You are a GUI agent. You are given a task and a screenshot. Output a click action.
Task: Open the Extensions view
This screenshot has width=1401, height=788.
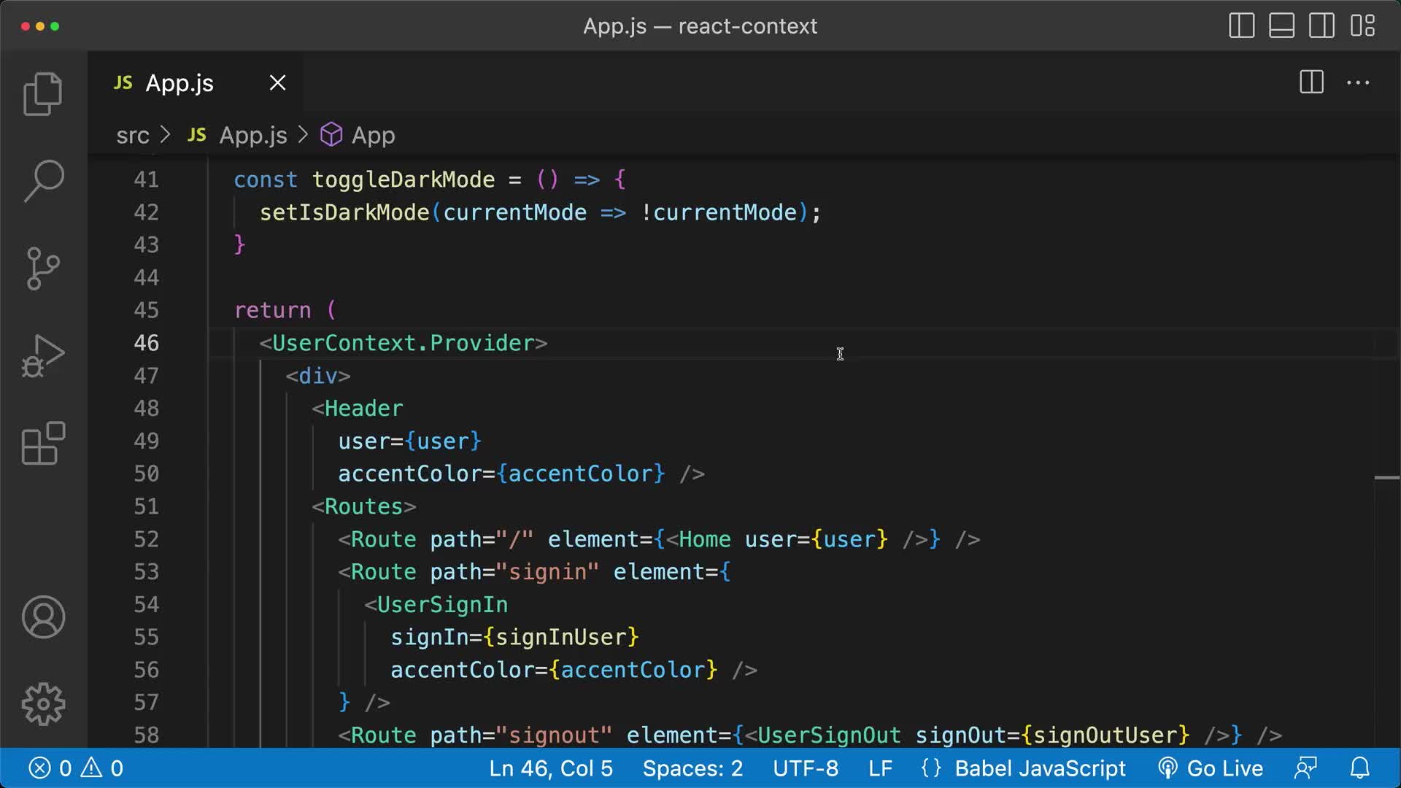pos(43,443)
